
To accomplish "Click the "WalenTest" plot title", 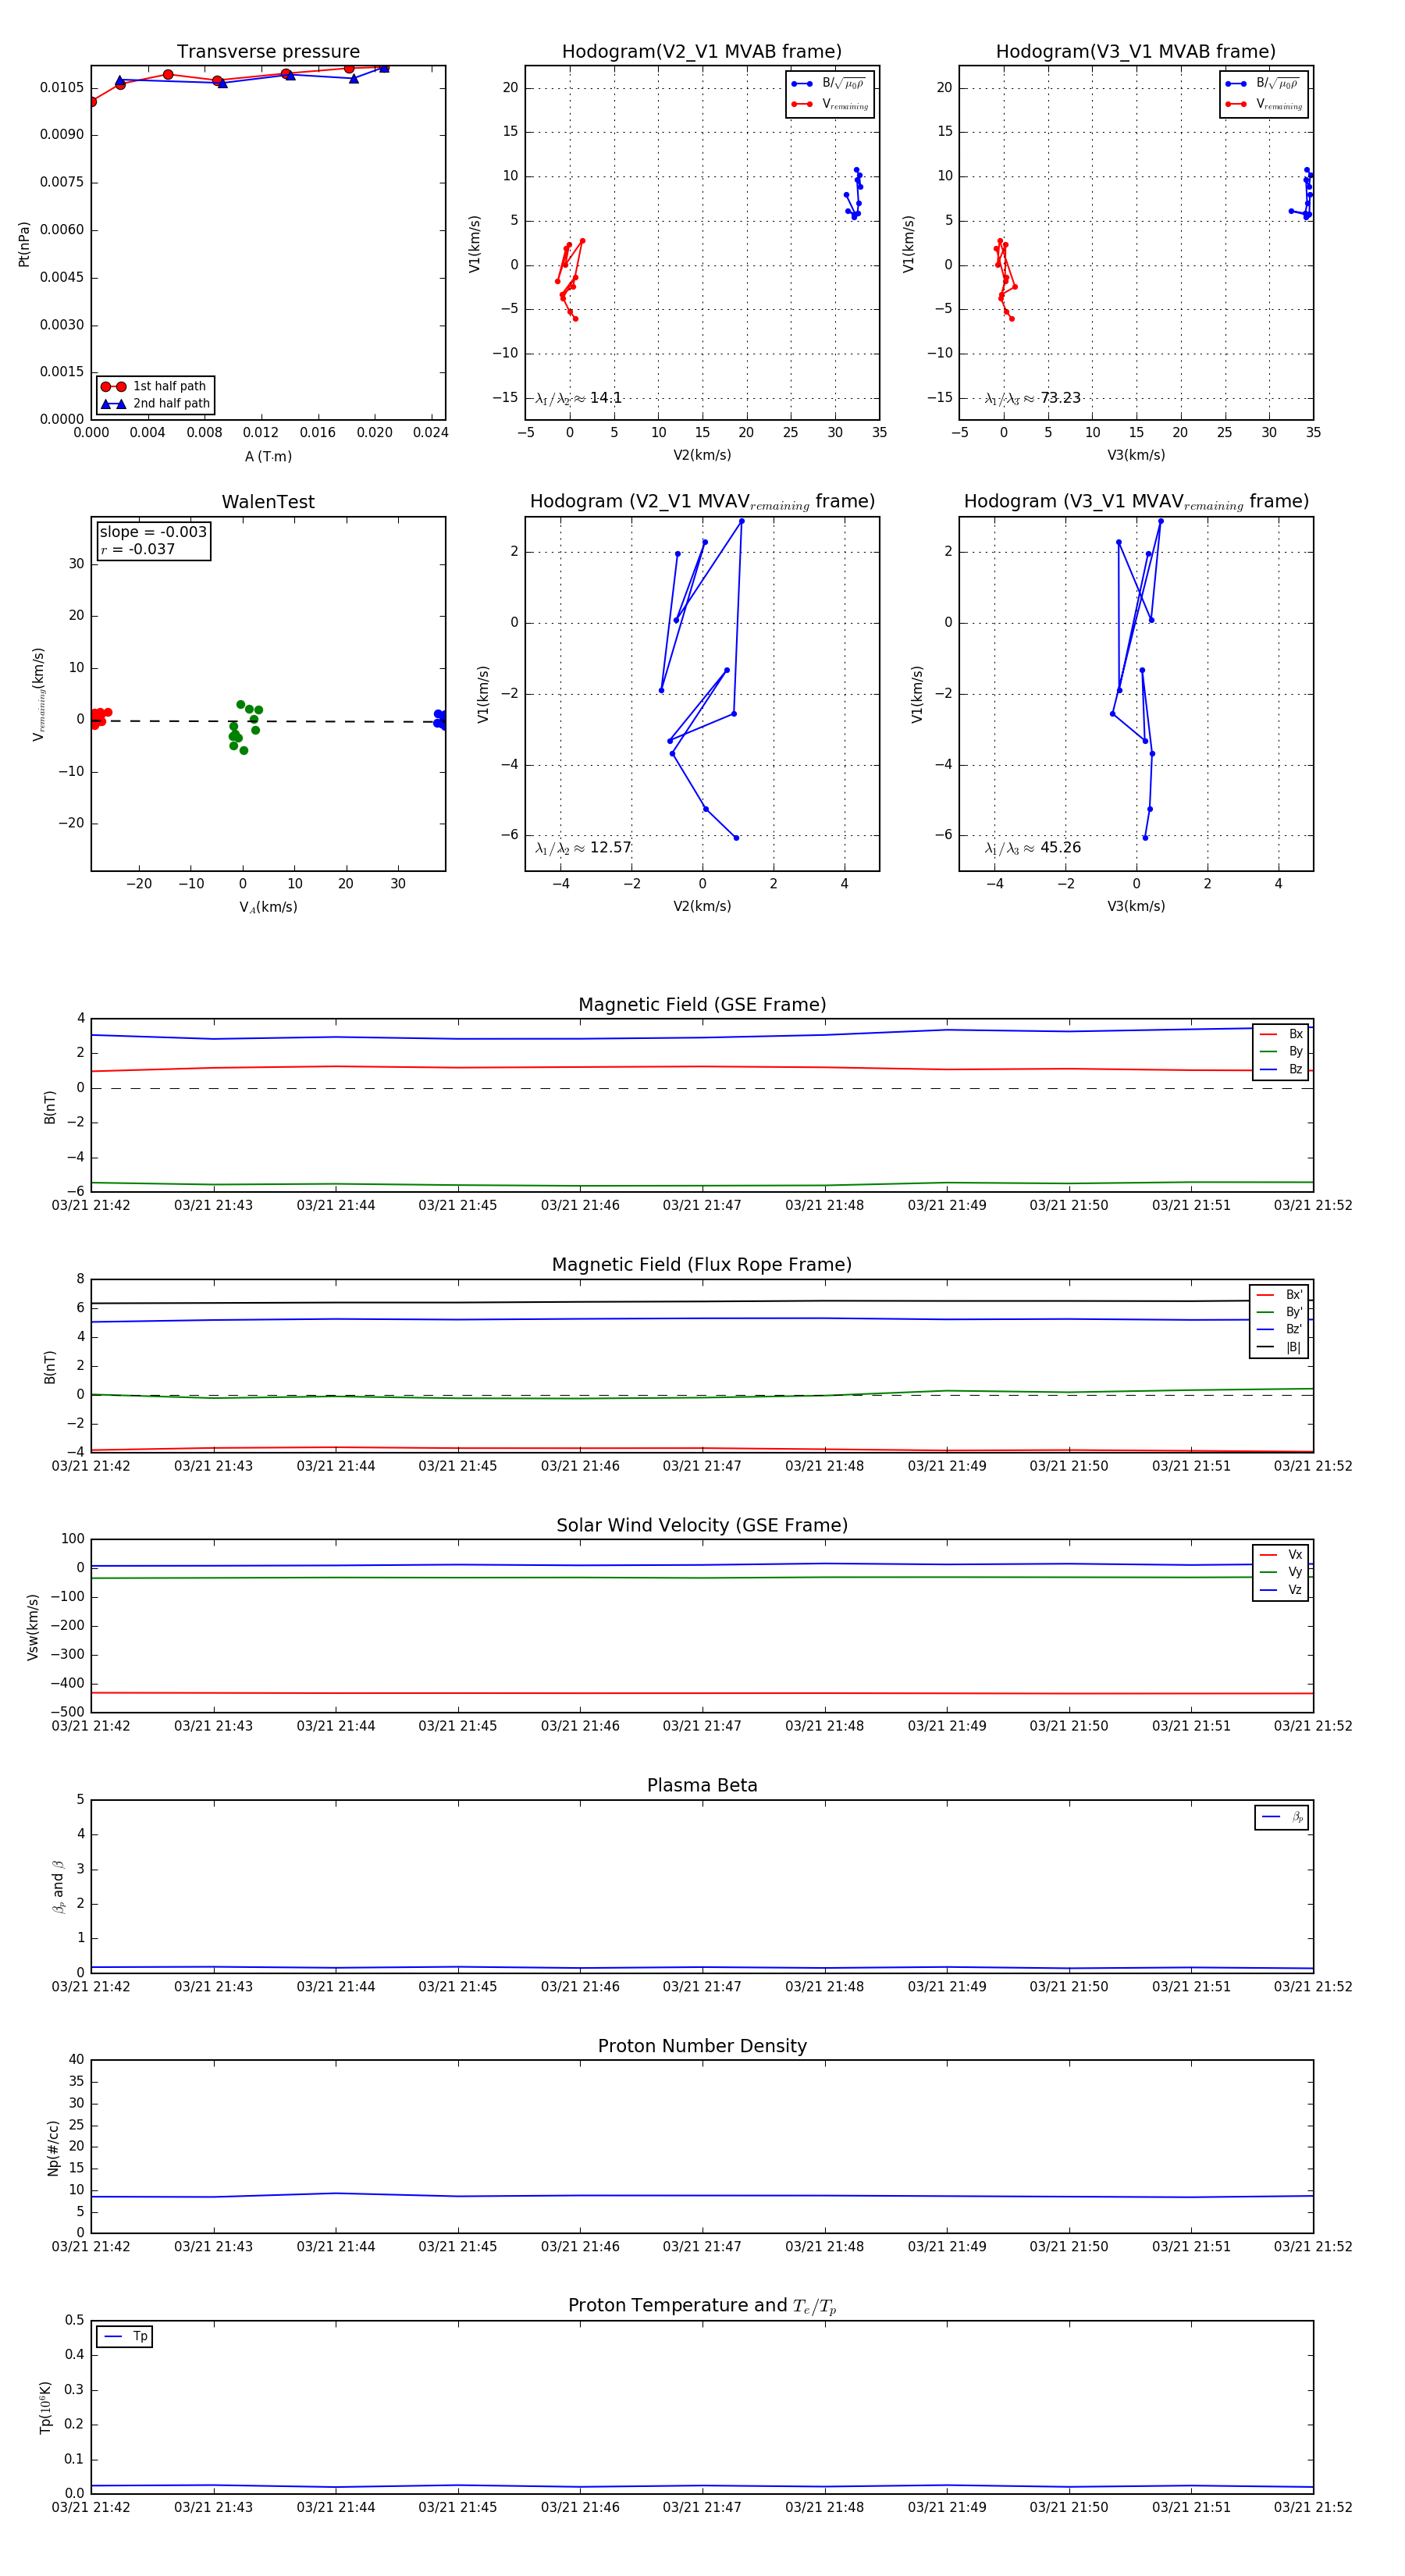I will (x=268, y=502).
